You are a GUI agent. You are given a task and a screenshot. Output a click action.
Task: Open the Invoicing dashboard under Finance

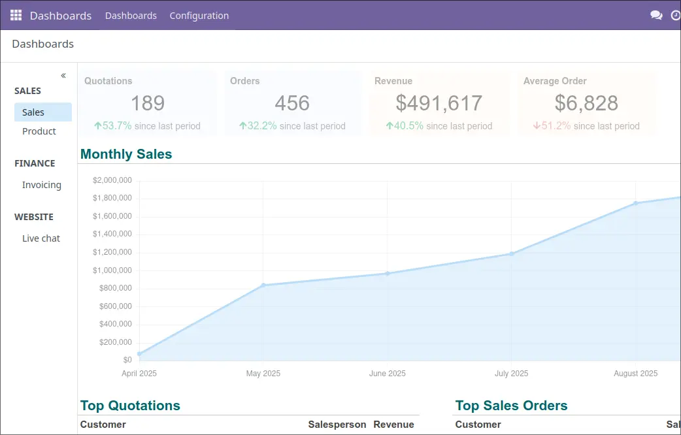(42, 185)
